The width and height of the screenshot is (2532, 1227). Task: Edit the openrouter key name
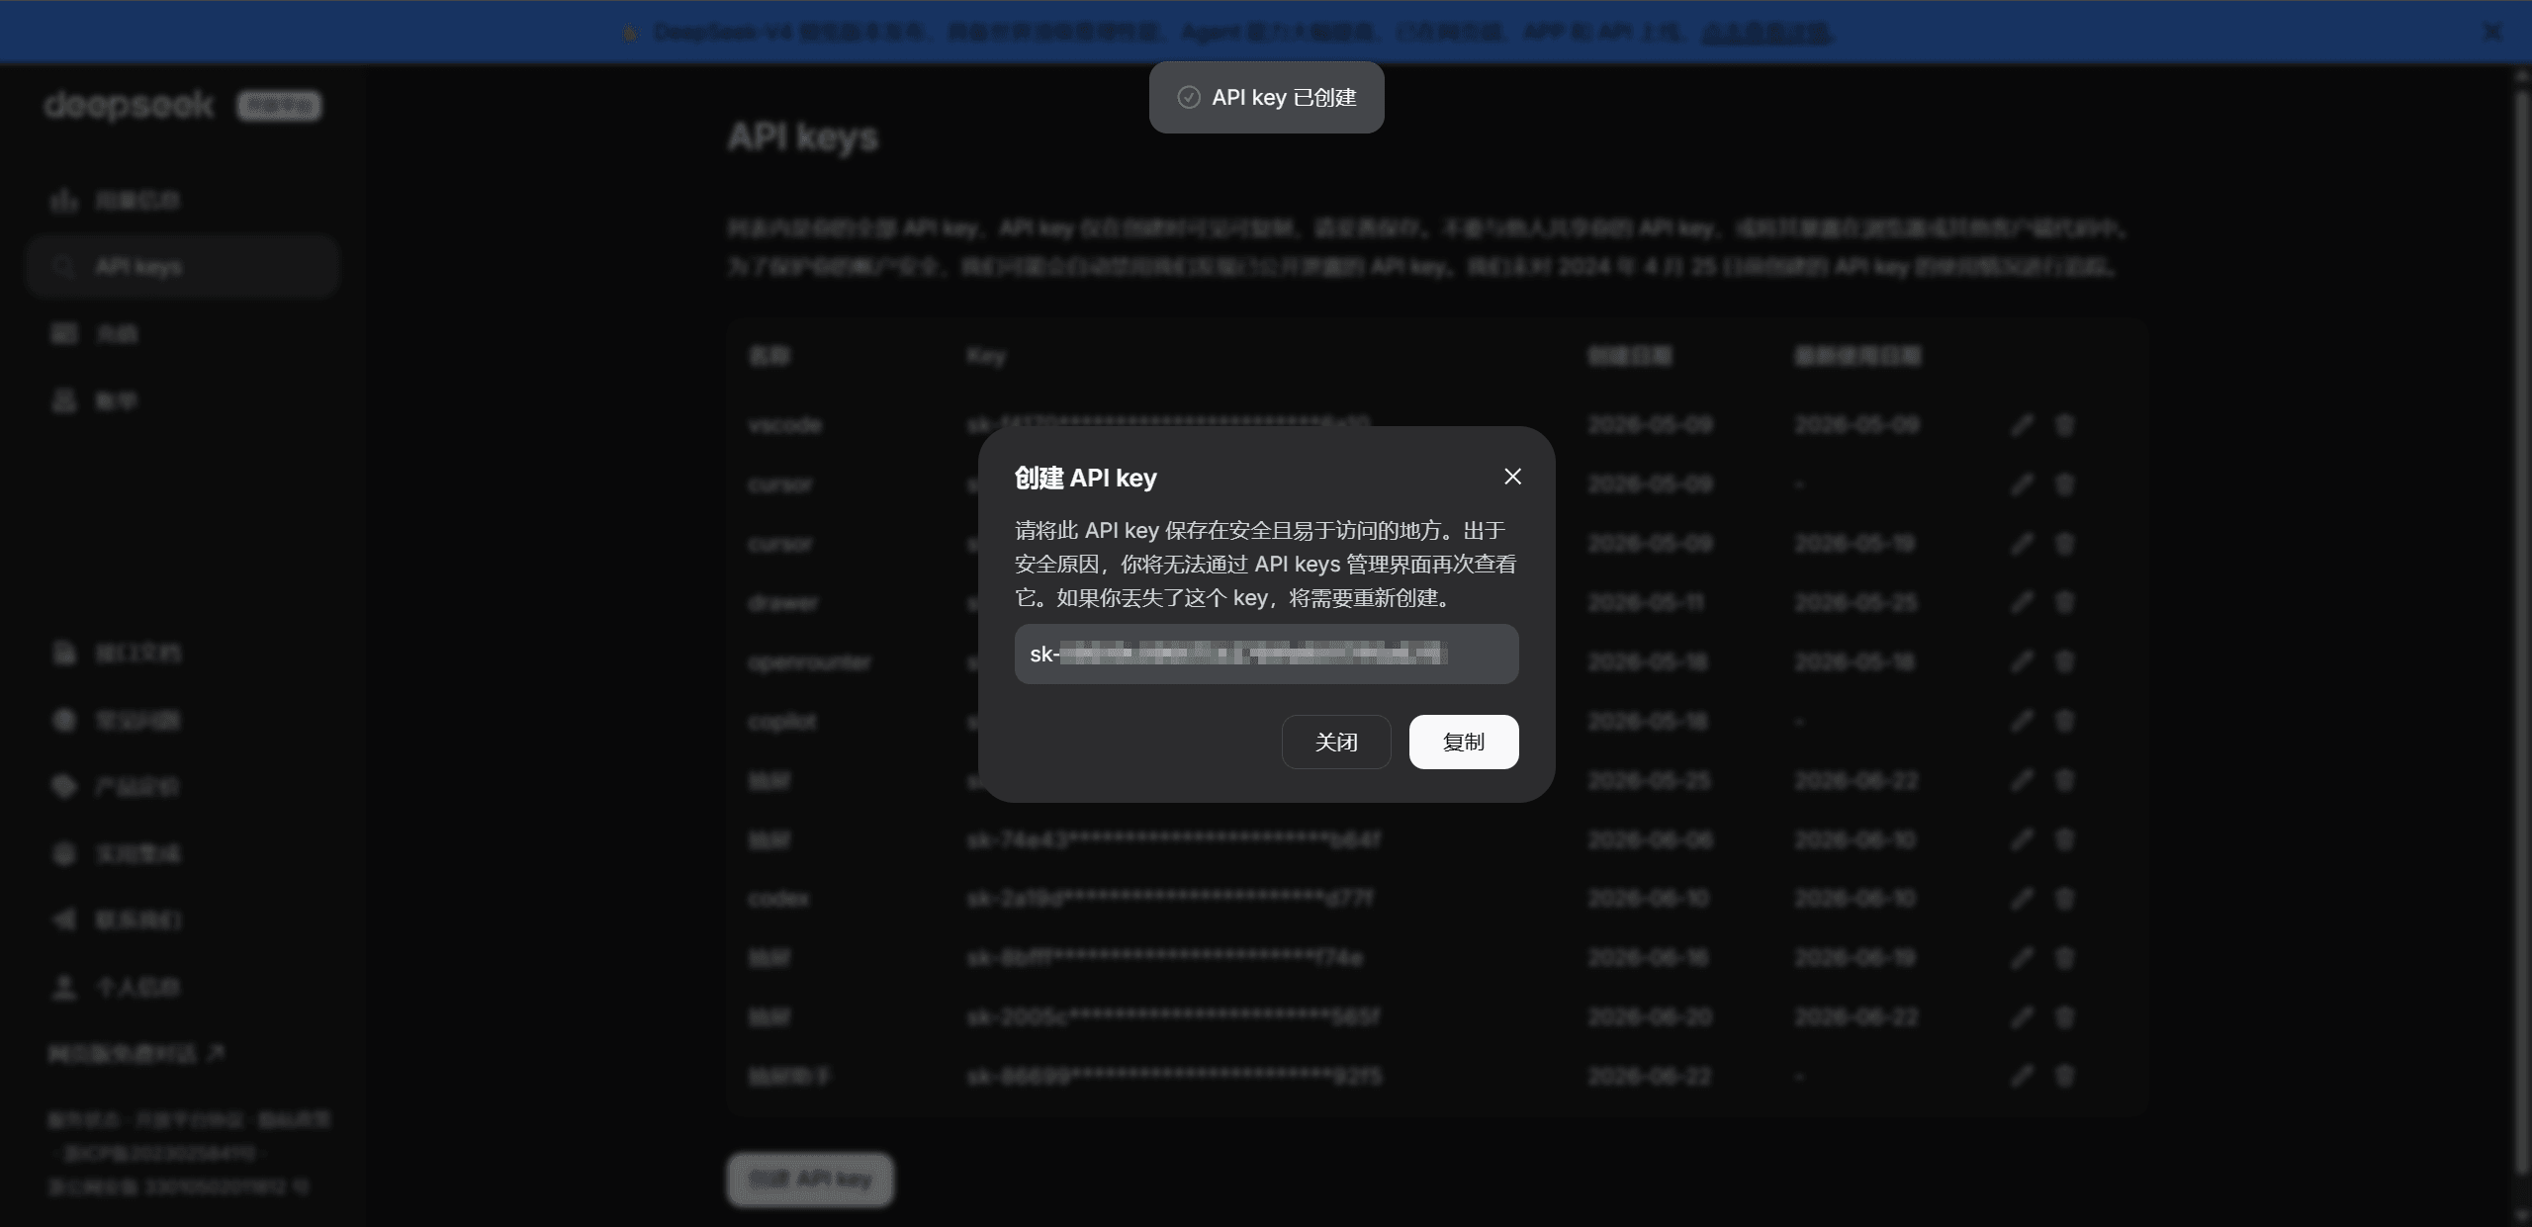coord(2022,661)
